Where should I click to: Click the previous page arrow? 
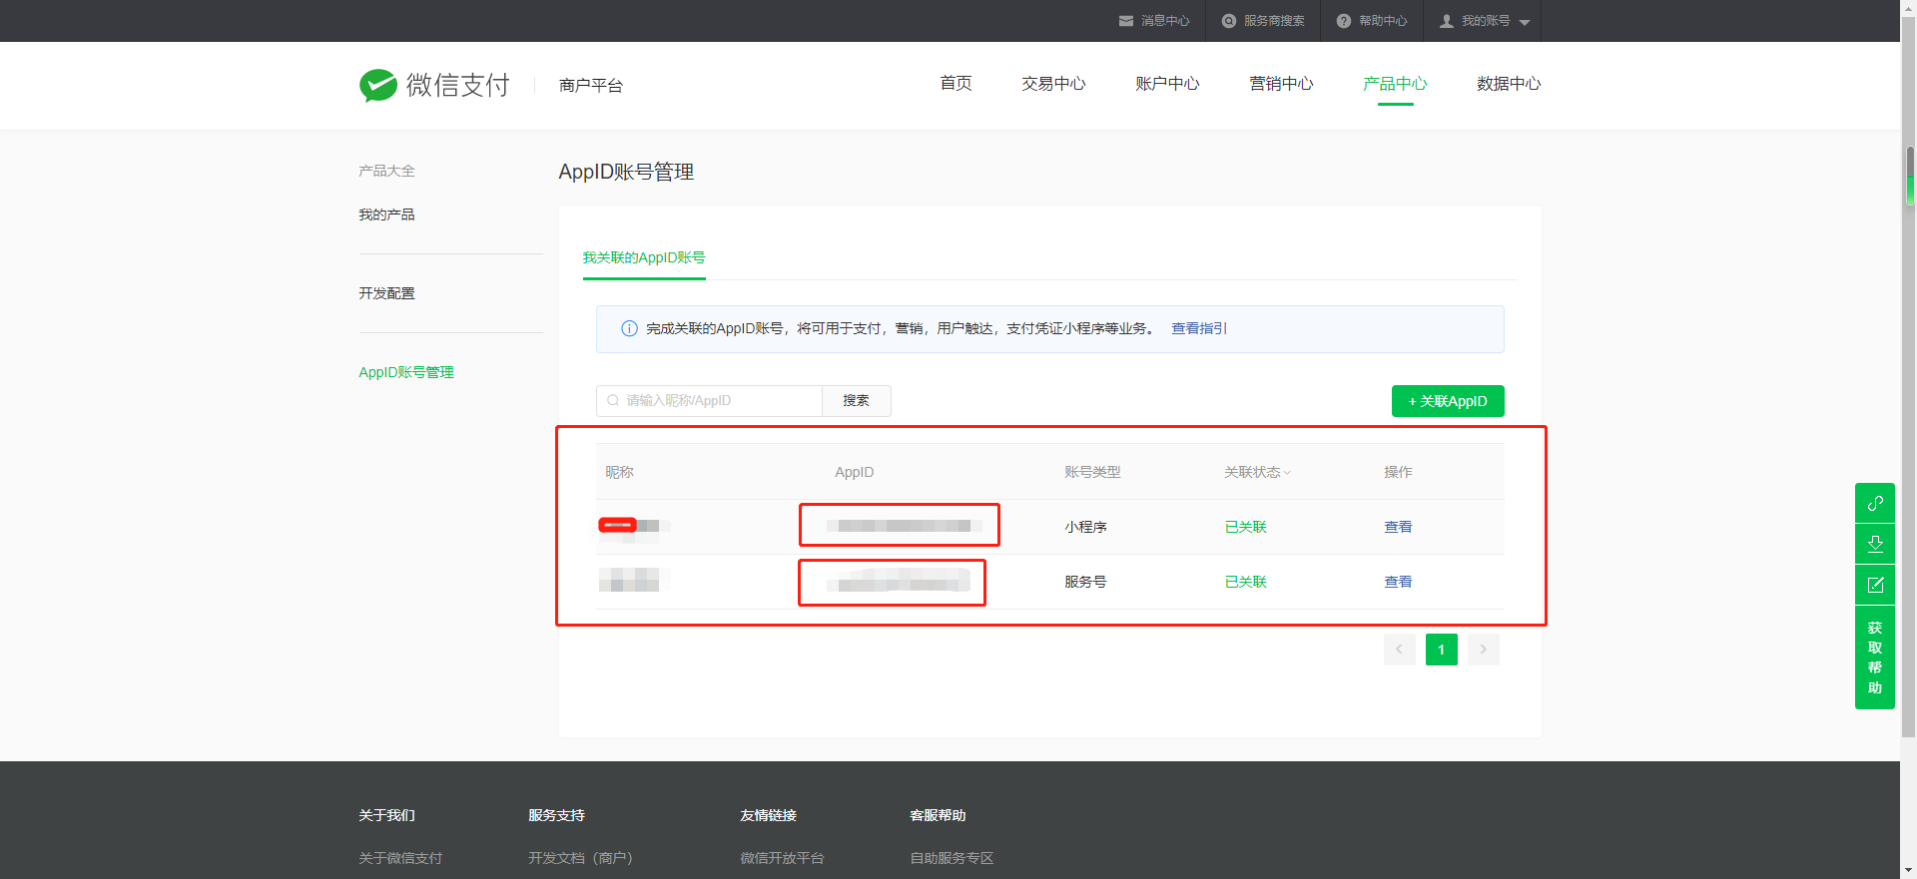[x=1399, y=650]
